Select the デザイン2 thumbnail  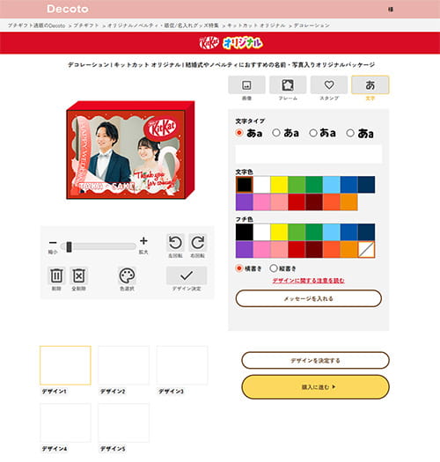(124, 365)
